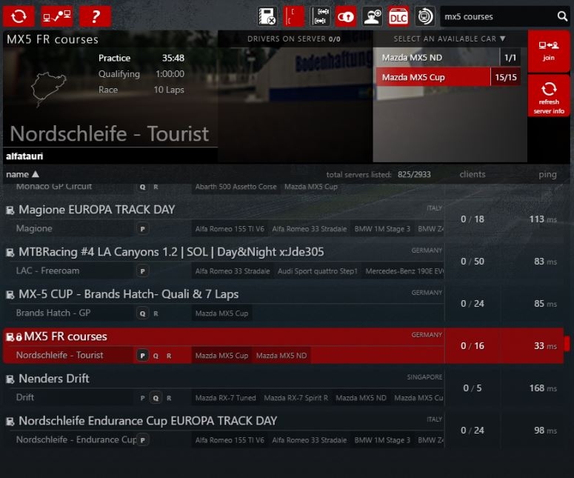
Task: Toggle the starting grid cars filter icon
Action: click(320, 16)
